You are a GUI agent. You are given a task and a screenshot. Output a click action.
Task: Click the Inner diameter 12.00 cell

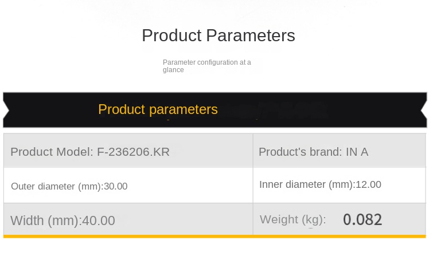339,185
